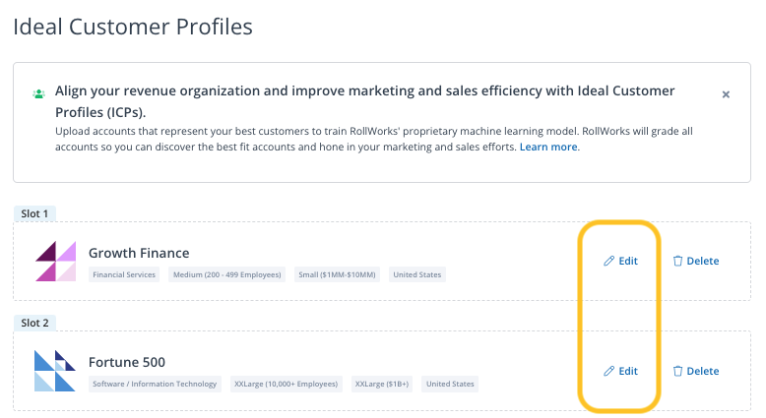This screenshot has width=766, height=418.
Task: Click the Fortune 500 blue triangle logo
Action: 55,371
